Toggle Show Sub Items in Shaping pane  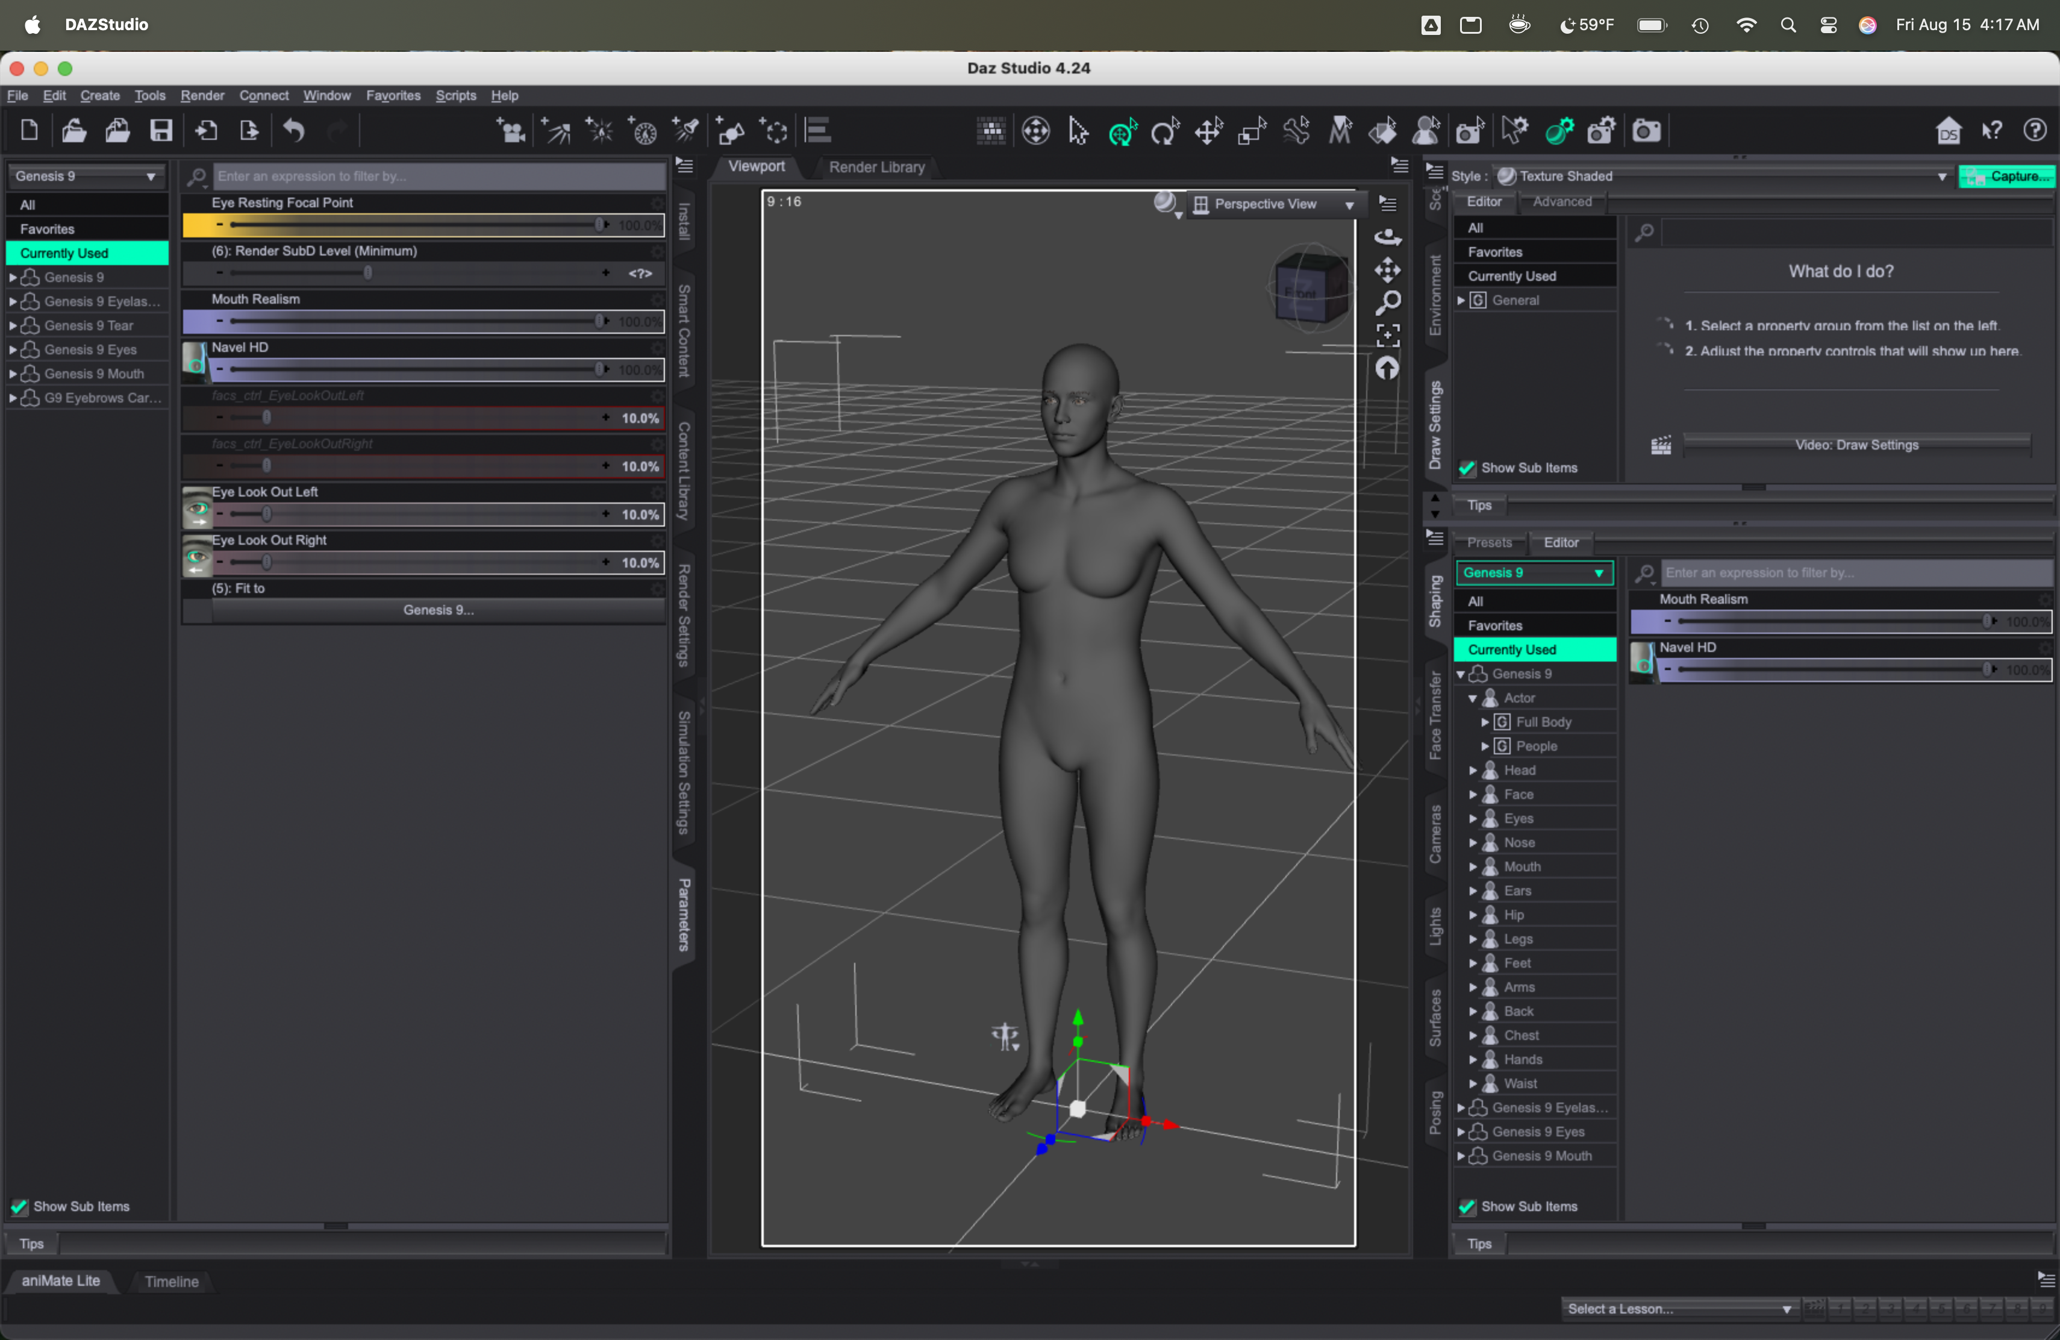1466,1206
